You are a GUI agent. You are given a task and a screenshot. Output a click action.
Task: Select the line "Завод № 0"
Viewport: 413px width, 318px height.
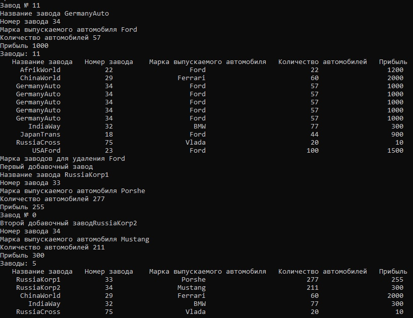coord(18,215)
